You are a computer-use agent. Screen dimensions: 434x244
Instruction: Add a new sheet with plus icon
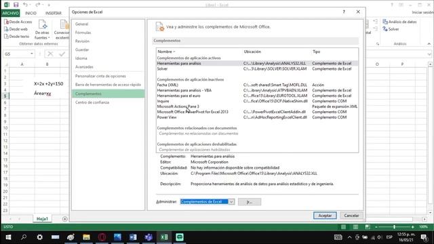[x=65, y=219]
